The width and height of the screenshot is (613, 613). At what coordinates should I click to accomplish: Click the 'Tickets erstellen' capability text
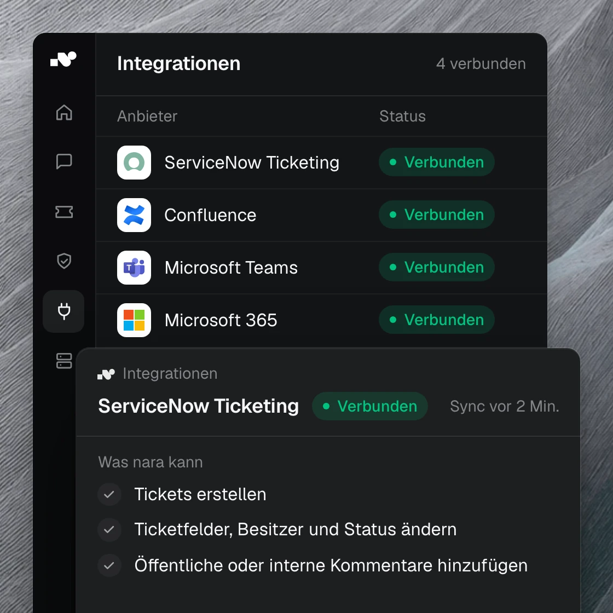coord(200,494)
